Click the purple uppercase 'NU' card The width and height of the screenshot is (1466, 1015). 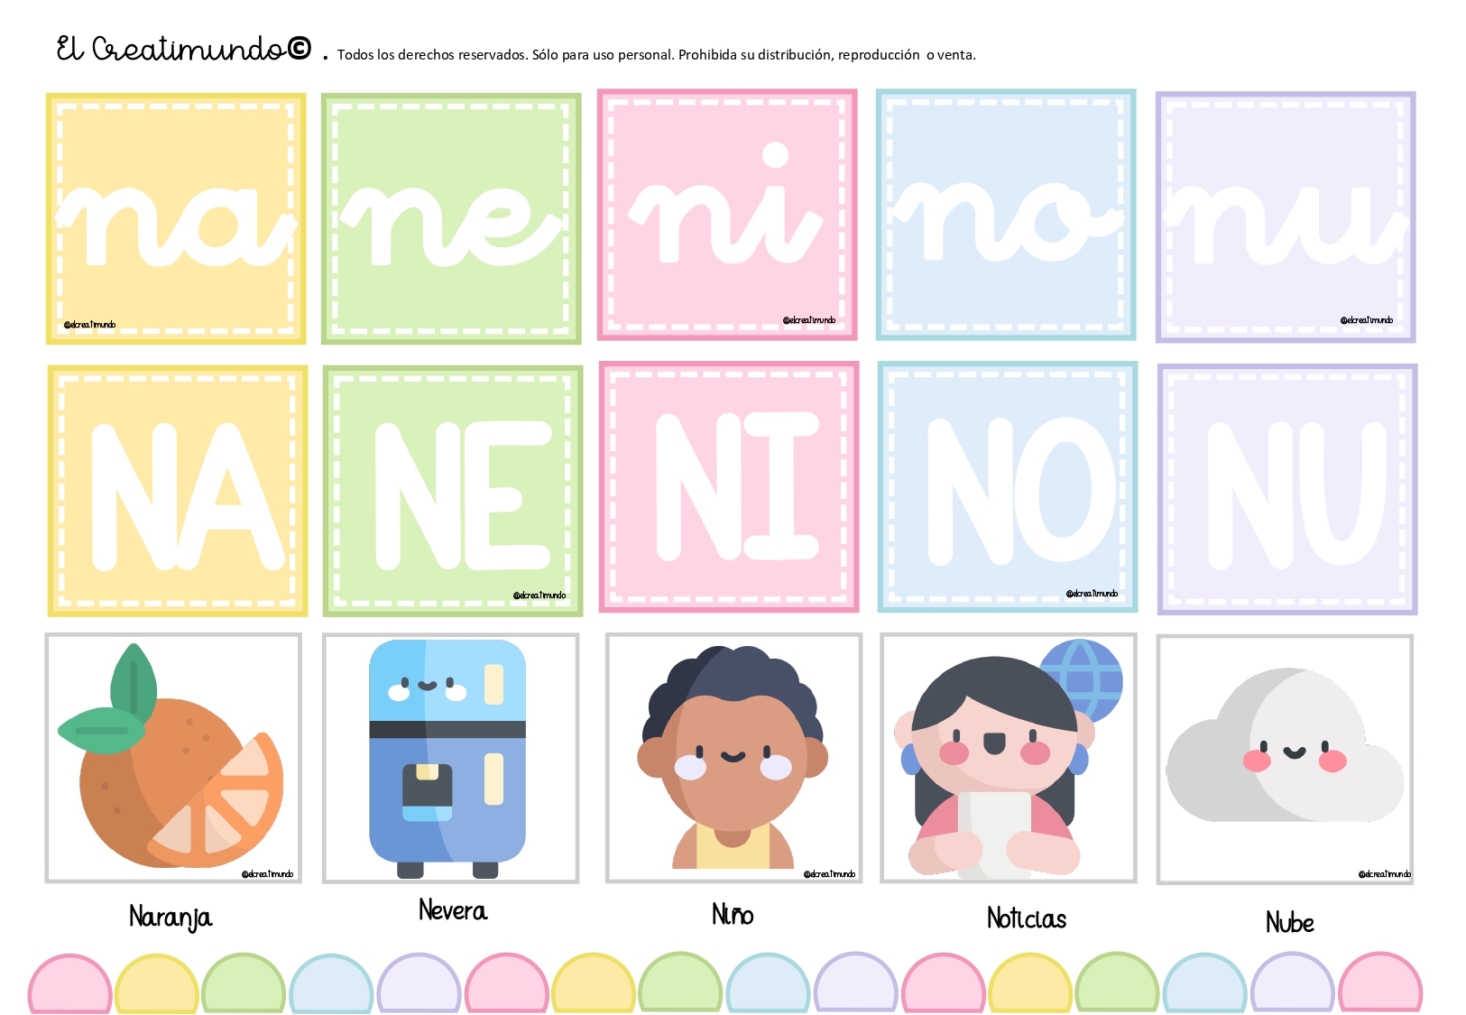pyautogui.click(x=1287, y=490)
